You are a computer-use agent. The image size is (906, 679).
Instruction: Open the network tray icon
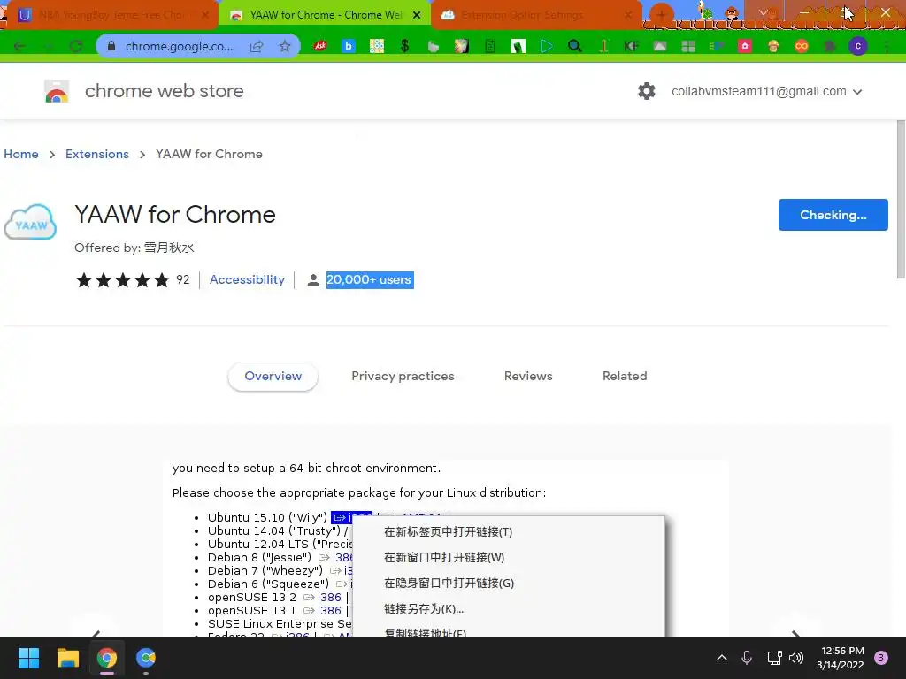(774, 658)
